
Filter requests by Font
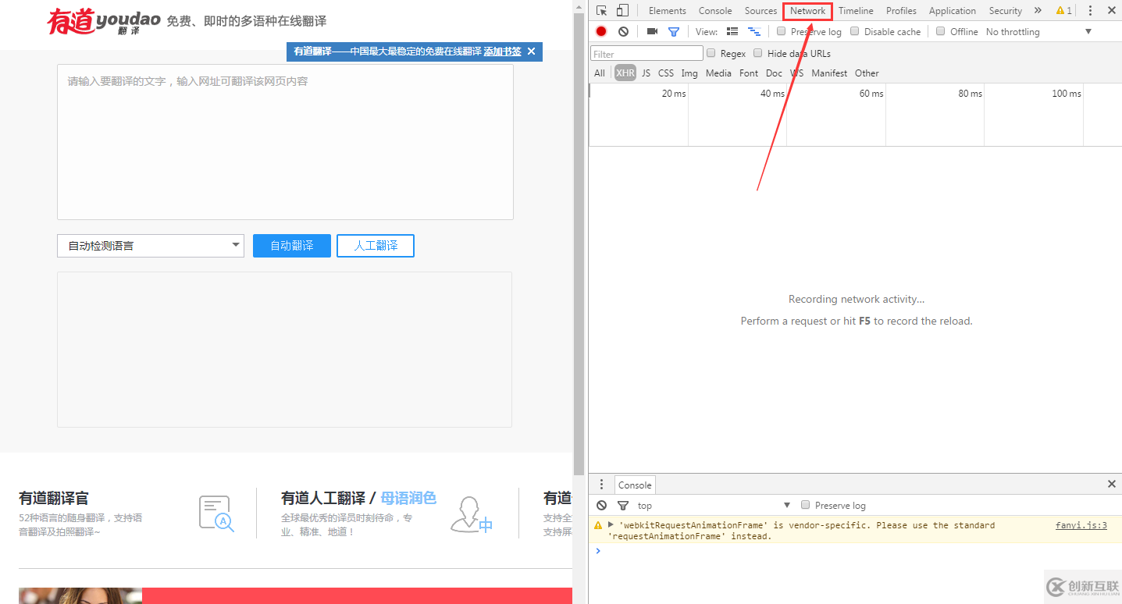(749, 73)
